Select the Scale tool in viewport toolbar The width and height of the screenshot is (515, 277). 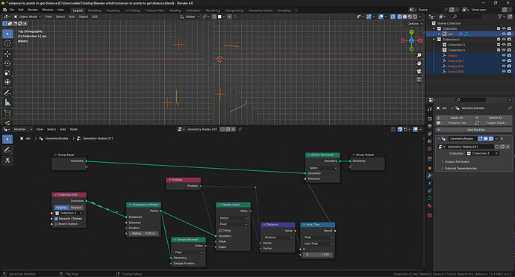coord(7,73)
